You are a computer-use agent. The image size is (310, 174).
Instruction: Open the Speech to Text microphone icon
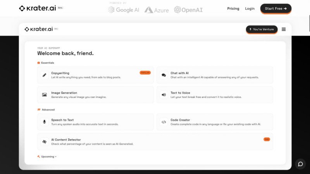45,122
